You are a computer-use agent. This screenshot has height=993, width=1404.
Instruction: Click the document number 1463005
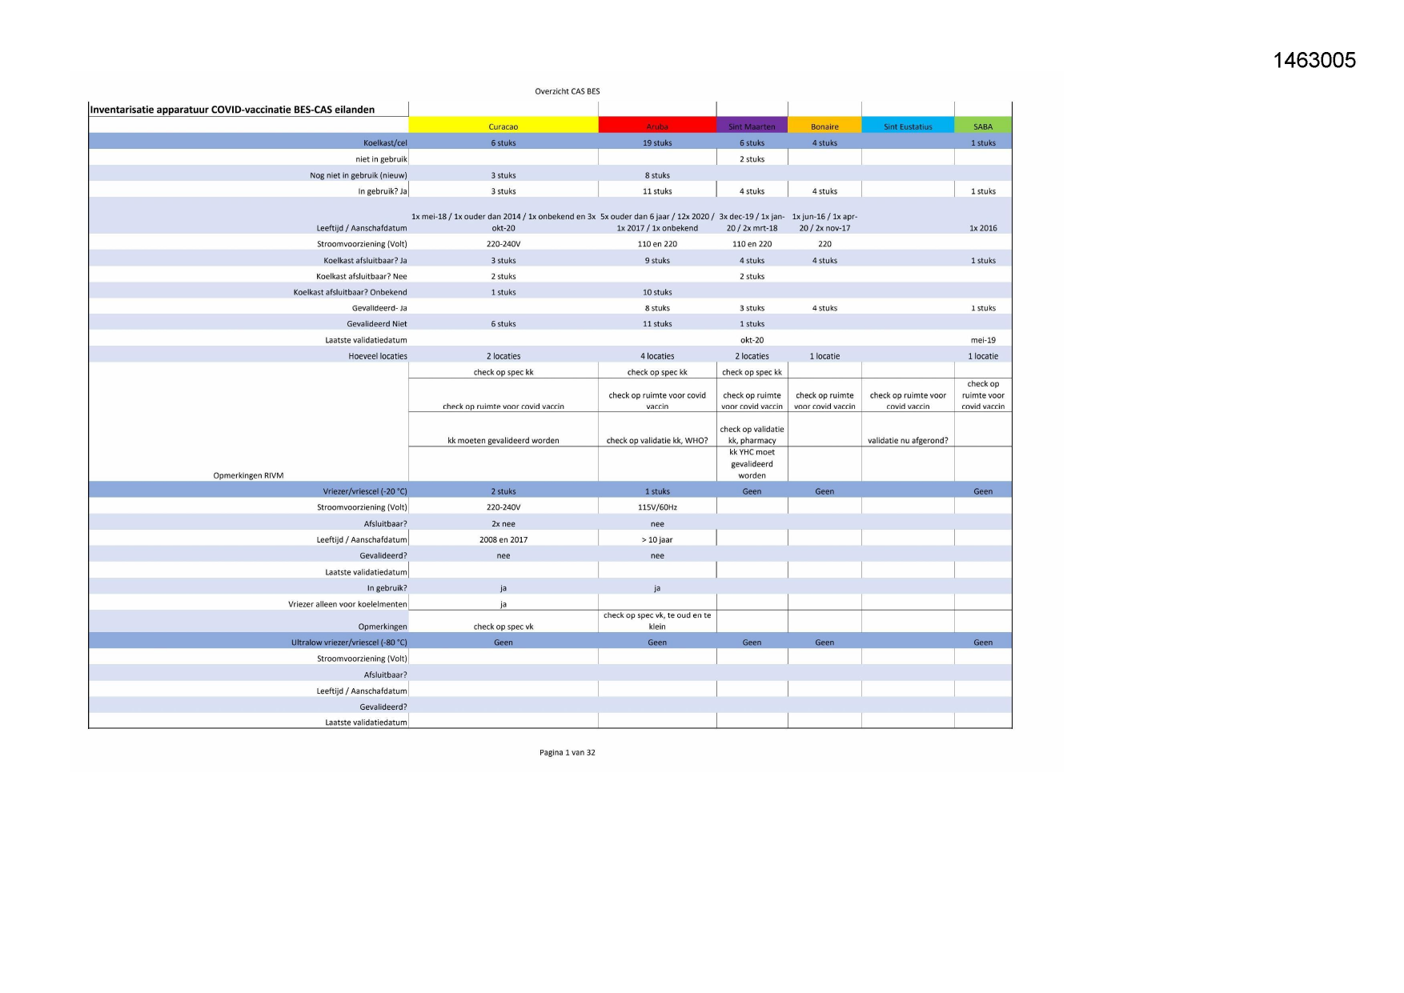point(1314,60)
